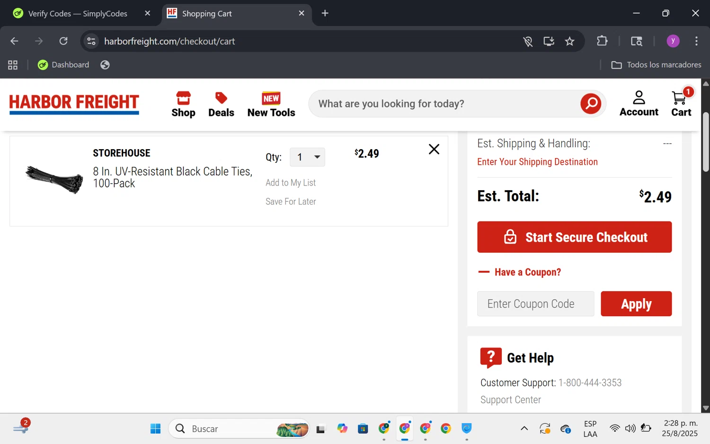Image resolution: width=710 pixels, height=444 pixels.
Task: Open the quantity dropdown
Action: pyautogui.click(x=307, y=157)
